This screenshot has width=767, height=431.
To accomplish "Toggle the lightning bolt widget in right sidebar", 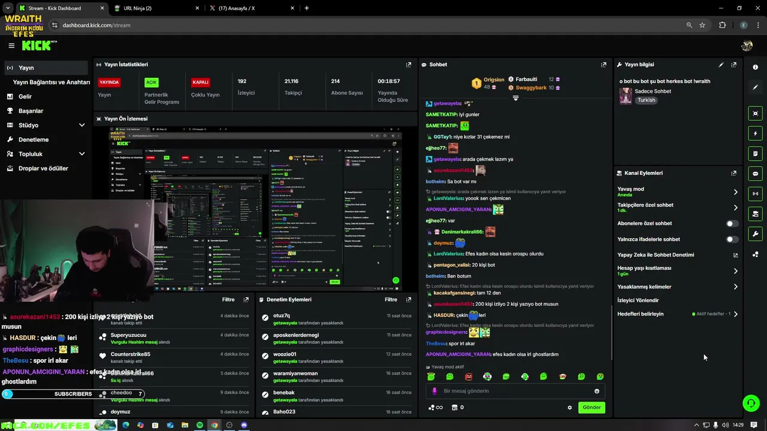I will tap(755, 133).
